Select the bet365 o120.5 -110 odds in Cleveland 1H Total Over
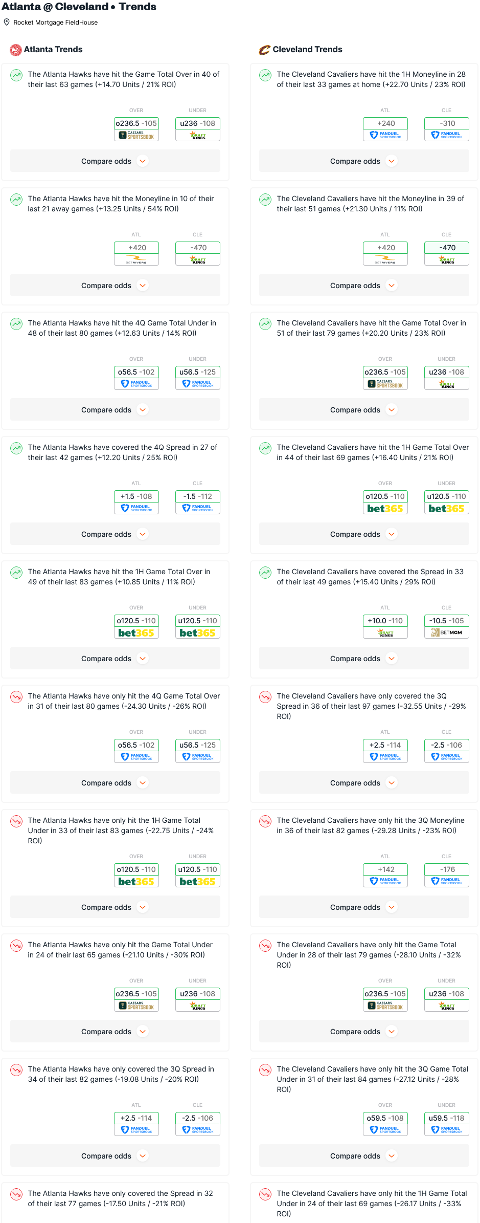Image resolution: width=480 pixels, height=1223 pixels. click(x=385, y=502)
